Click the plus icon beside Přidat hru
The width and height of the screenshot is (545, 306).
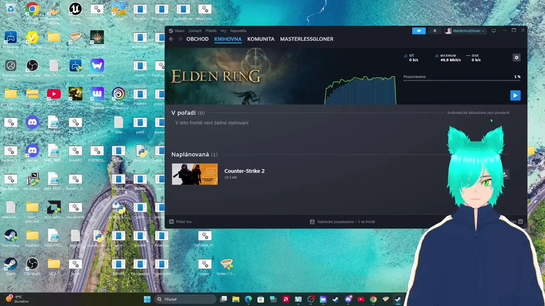tap(171, 221)
